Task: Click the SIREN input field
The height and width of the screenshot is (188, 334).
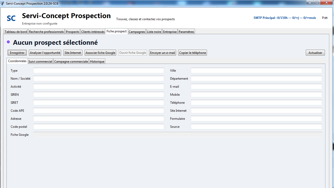Action: click(x=99, y=95)
